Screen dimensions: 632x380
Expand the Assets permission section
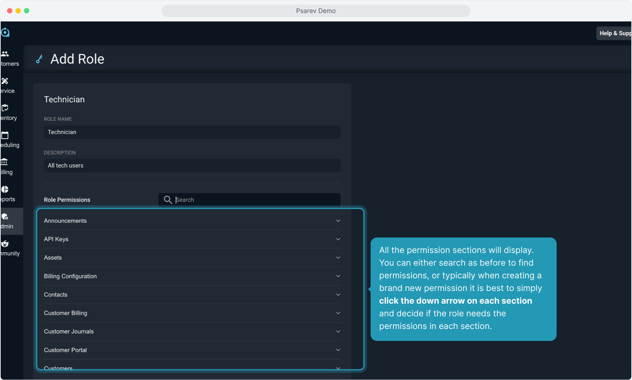(338, 258)
